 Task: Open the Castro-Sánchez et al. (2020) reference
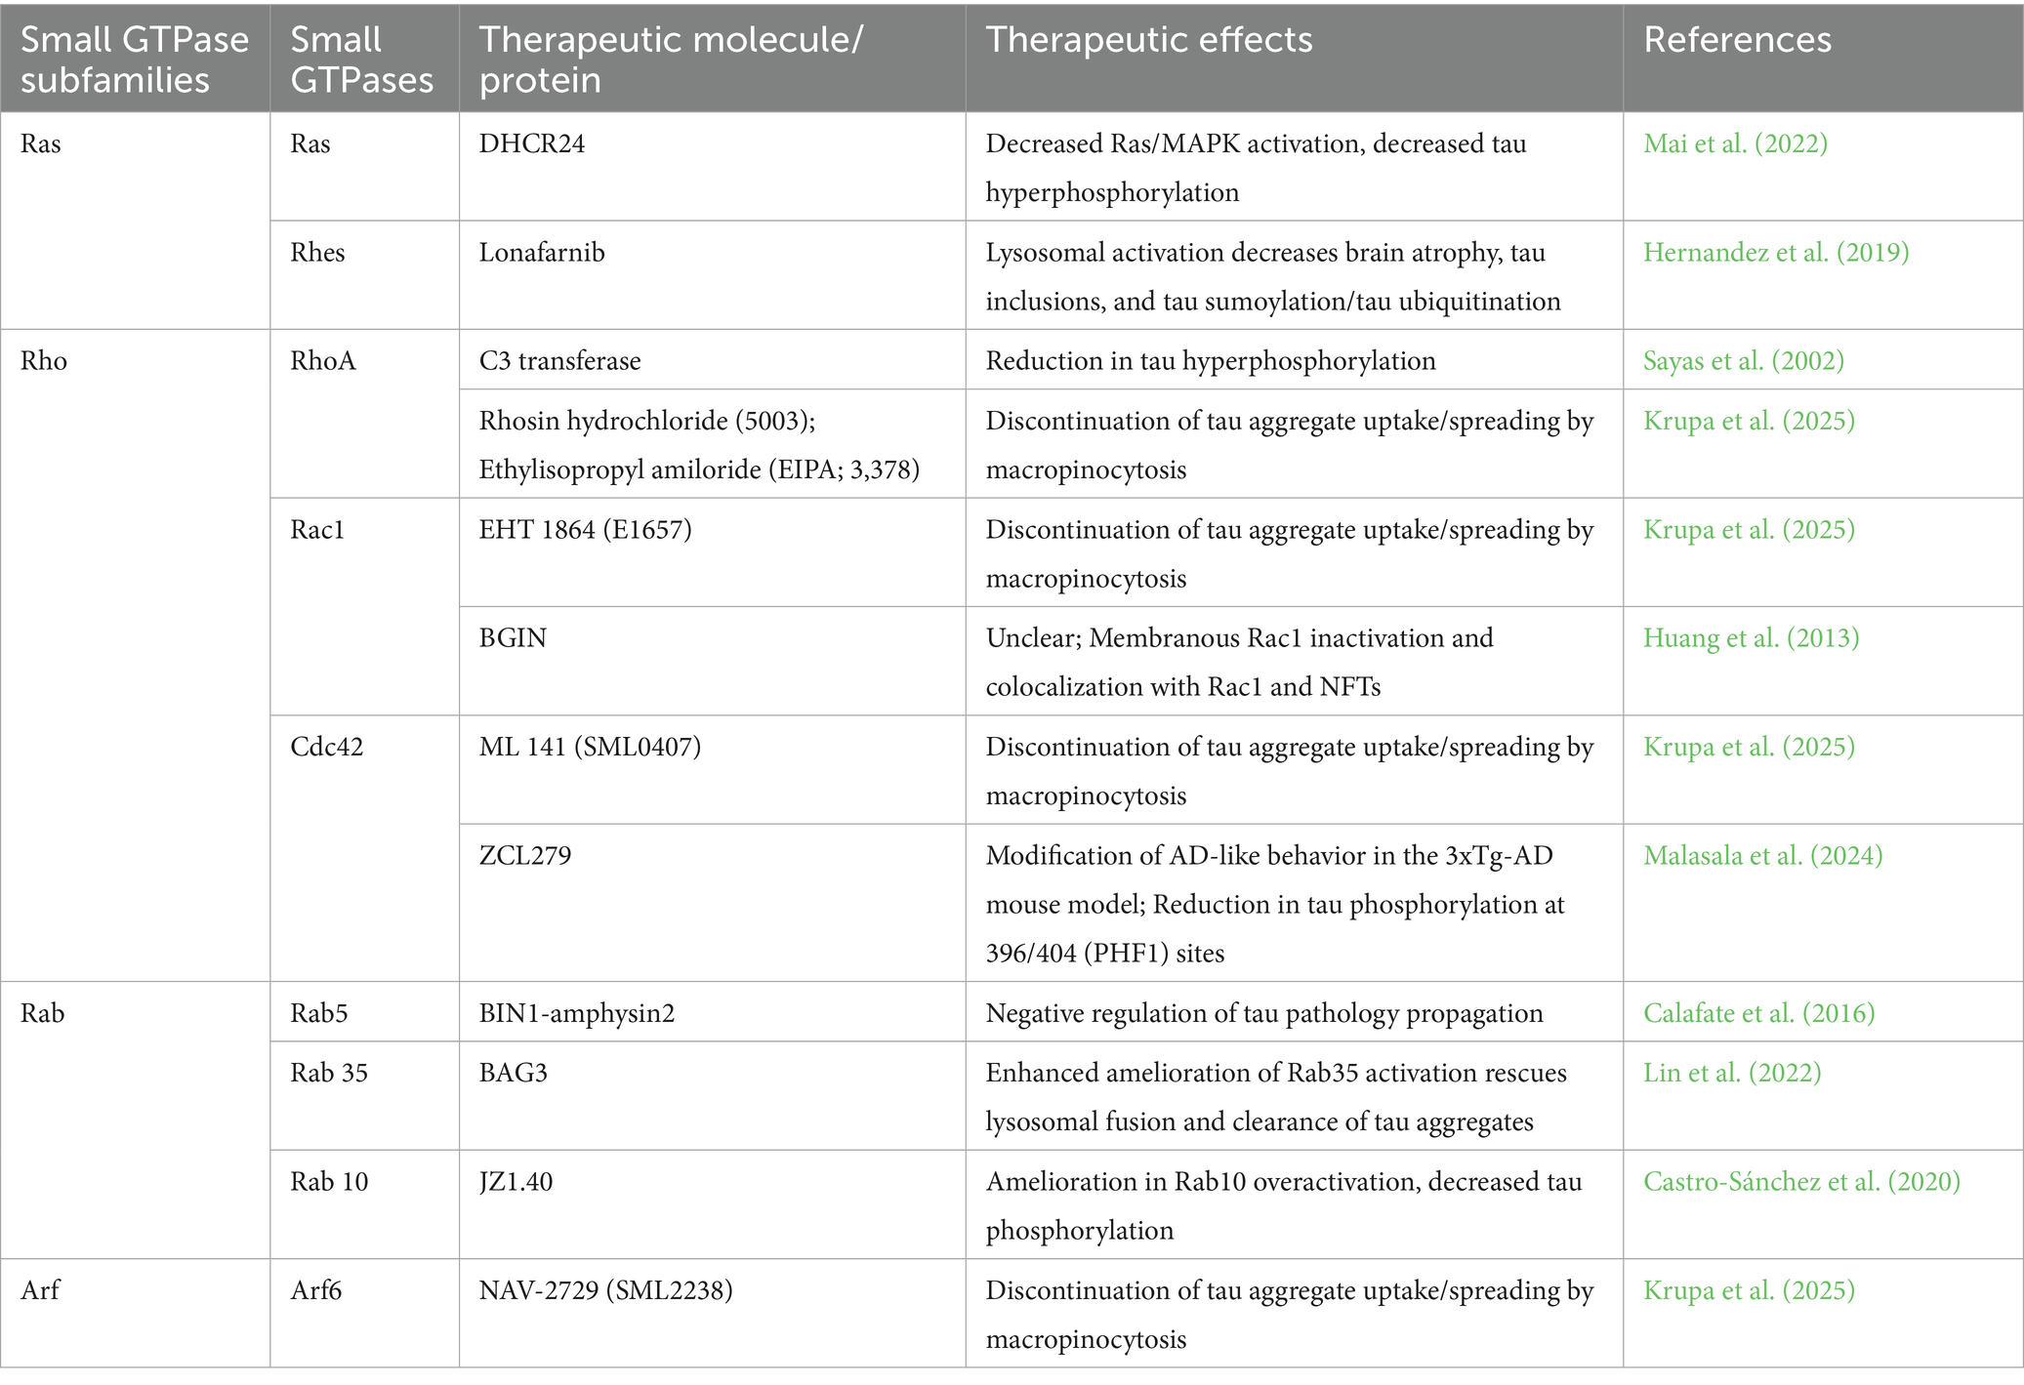coord(1802,1181)
